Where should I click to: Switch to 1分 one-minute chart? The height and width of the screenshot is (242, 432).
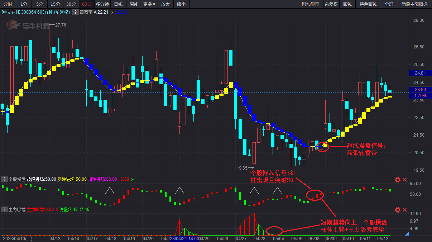(24, 4)
